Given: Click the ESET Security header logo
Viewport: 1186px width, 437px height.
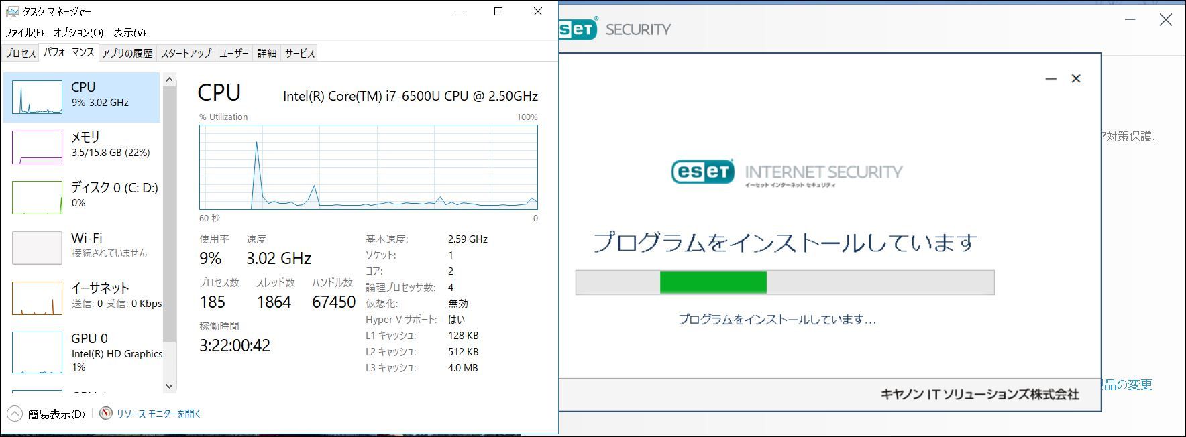Looking at the screenshot, I should pyautogui.click(x=614, y=28).
